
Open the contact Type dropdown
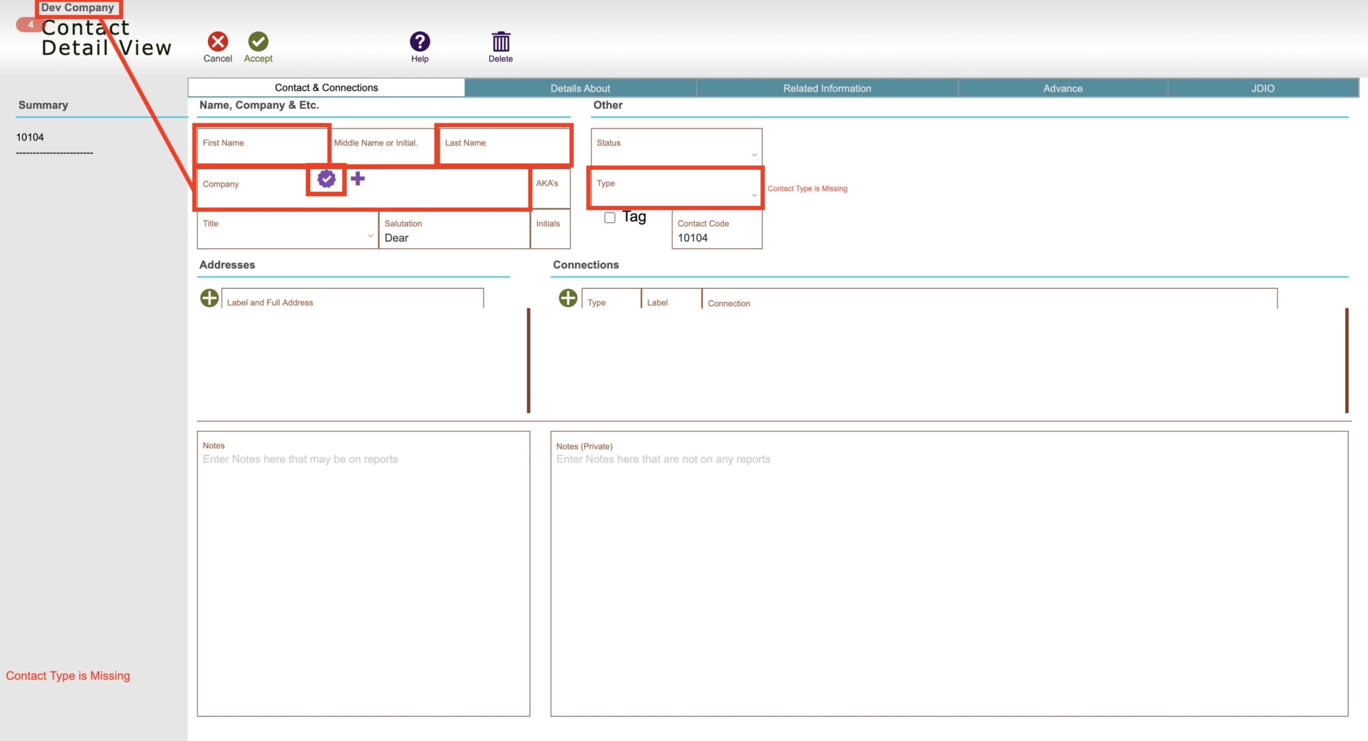pyautogui.click(x=676, y=188)
